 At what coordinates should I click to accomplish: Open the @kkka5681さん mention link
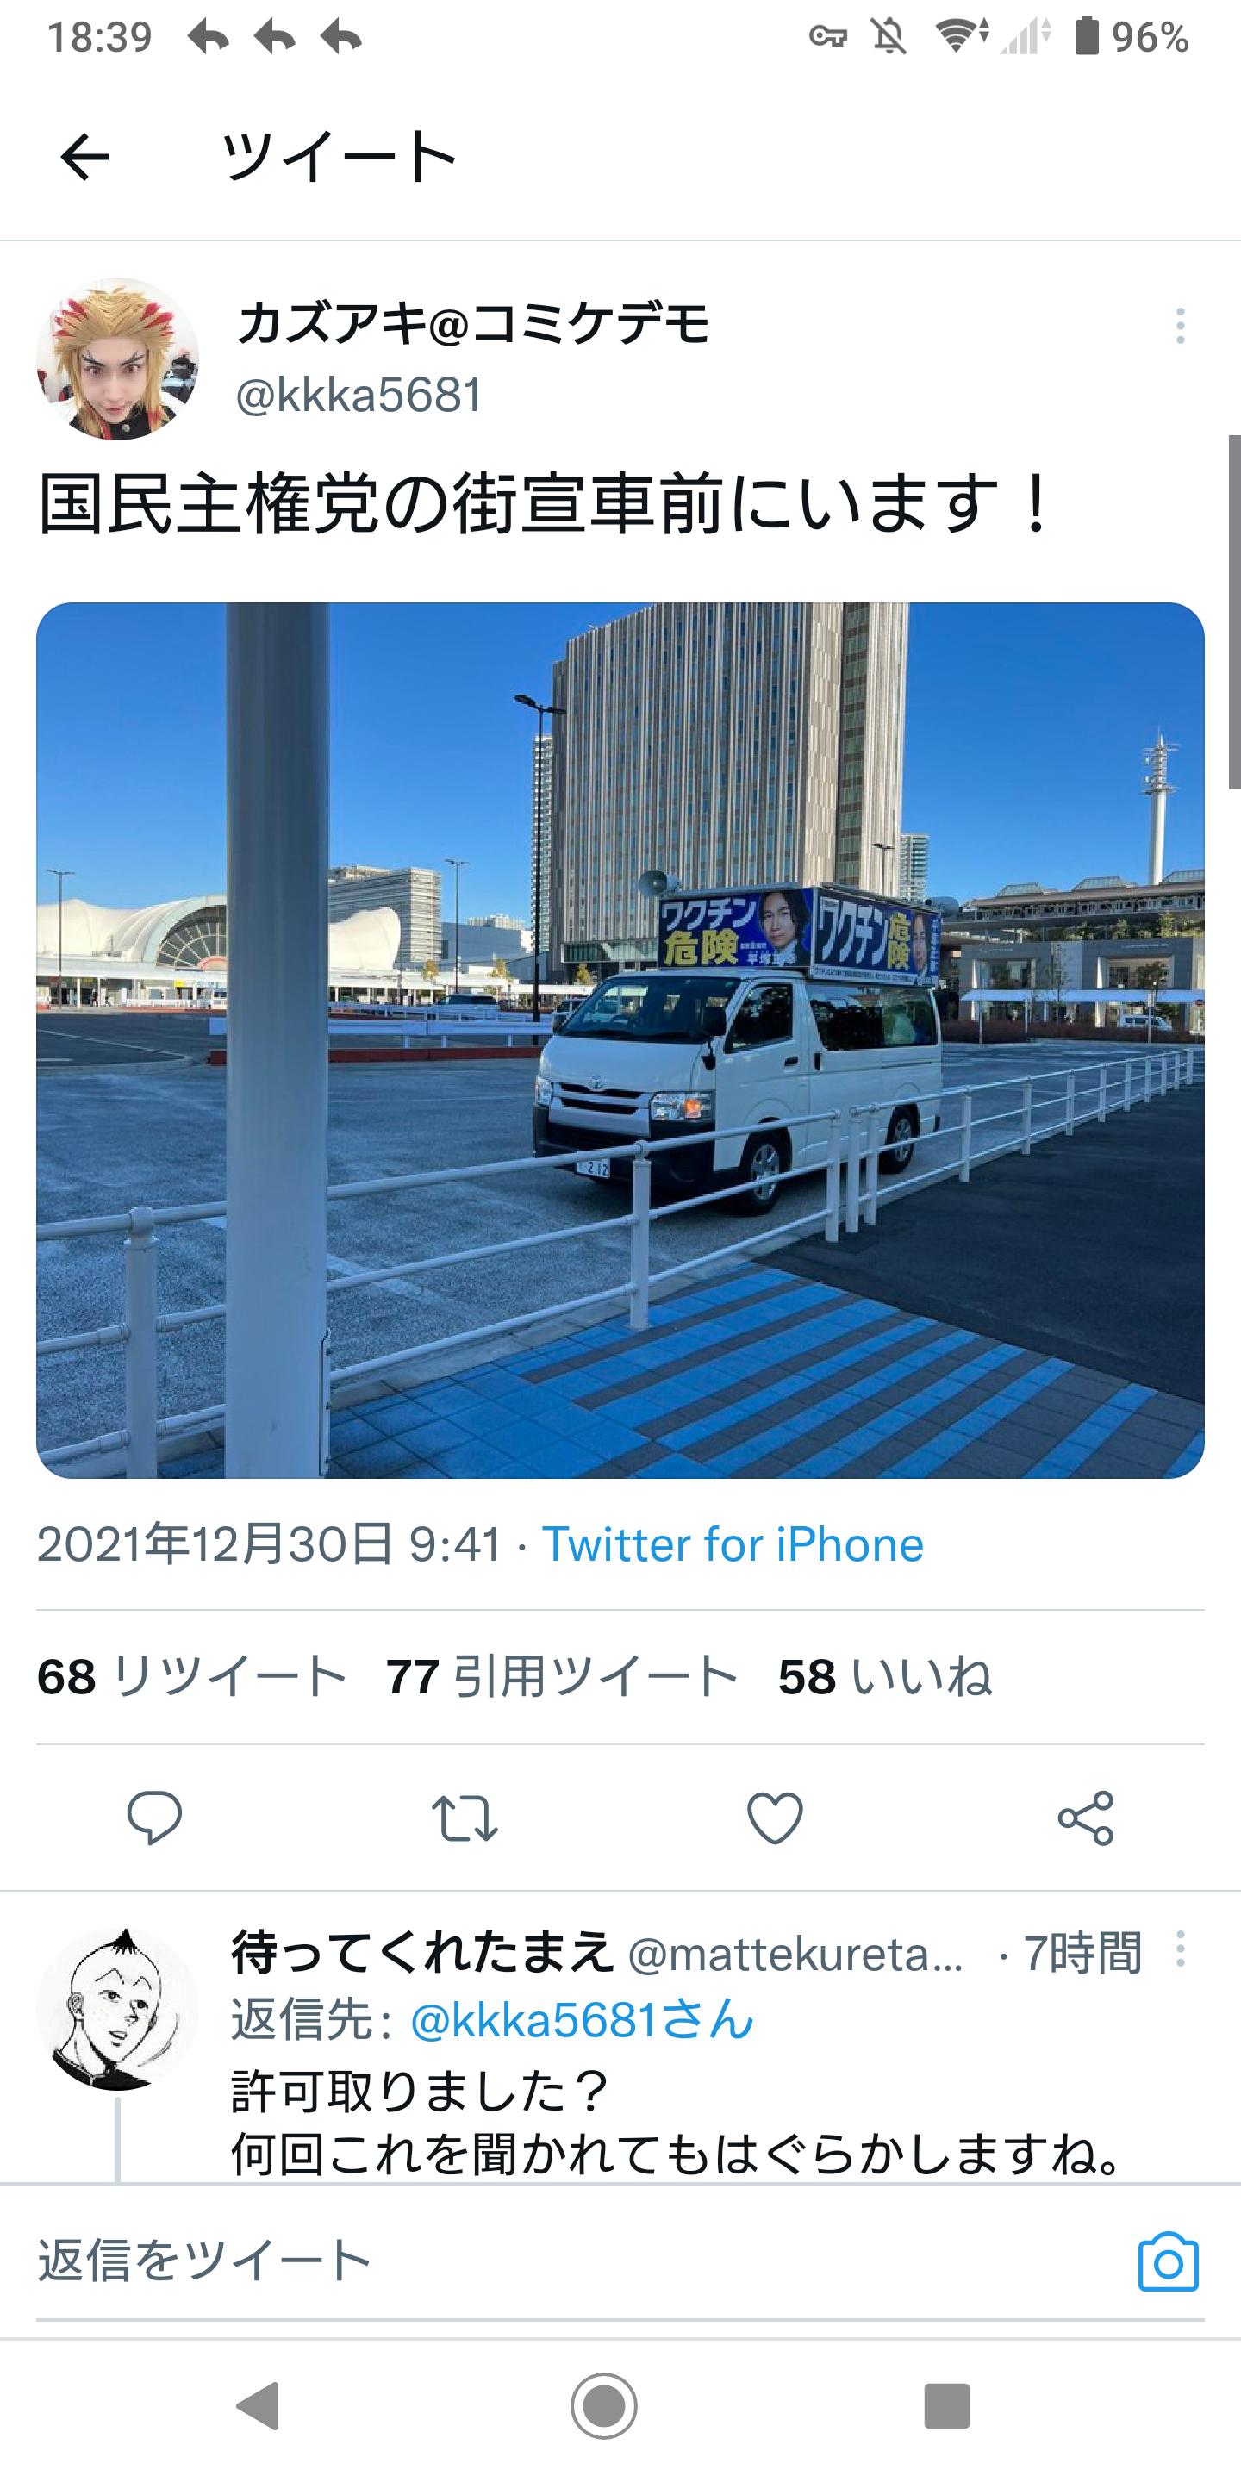[x=582, y=2018]
